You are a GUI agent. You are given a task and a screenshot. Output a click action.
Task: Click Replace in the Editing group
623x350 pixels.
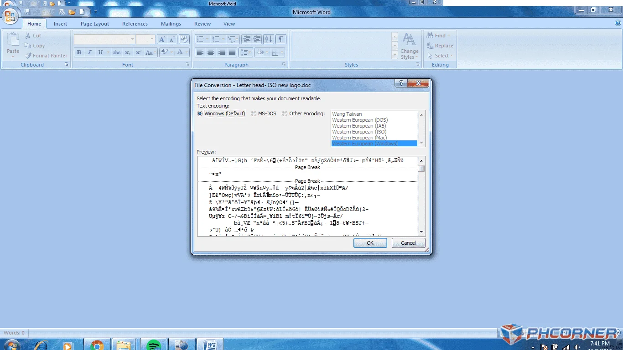(x=440, y=46)
